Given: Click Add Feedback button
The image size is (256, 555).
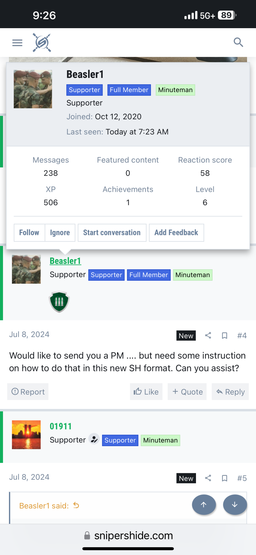Looking at the screenshot, I should tap(176, 233).
